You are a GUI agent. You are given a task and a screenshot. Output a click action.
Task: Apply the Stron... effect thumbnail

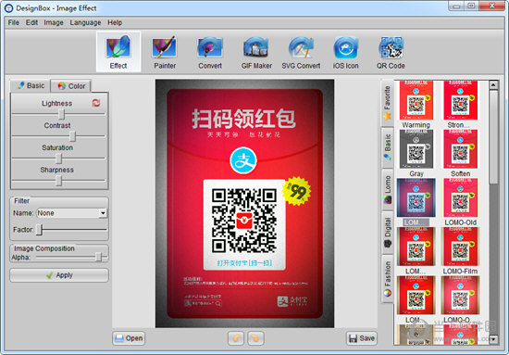click(x=460, y=100)
